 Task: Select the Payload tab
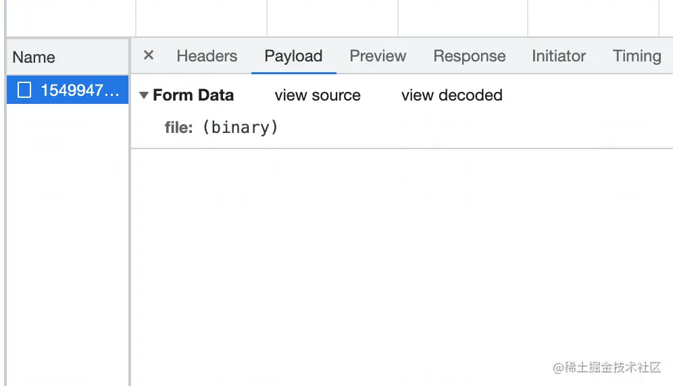293,56
